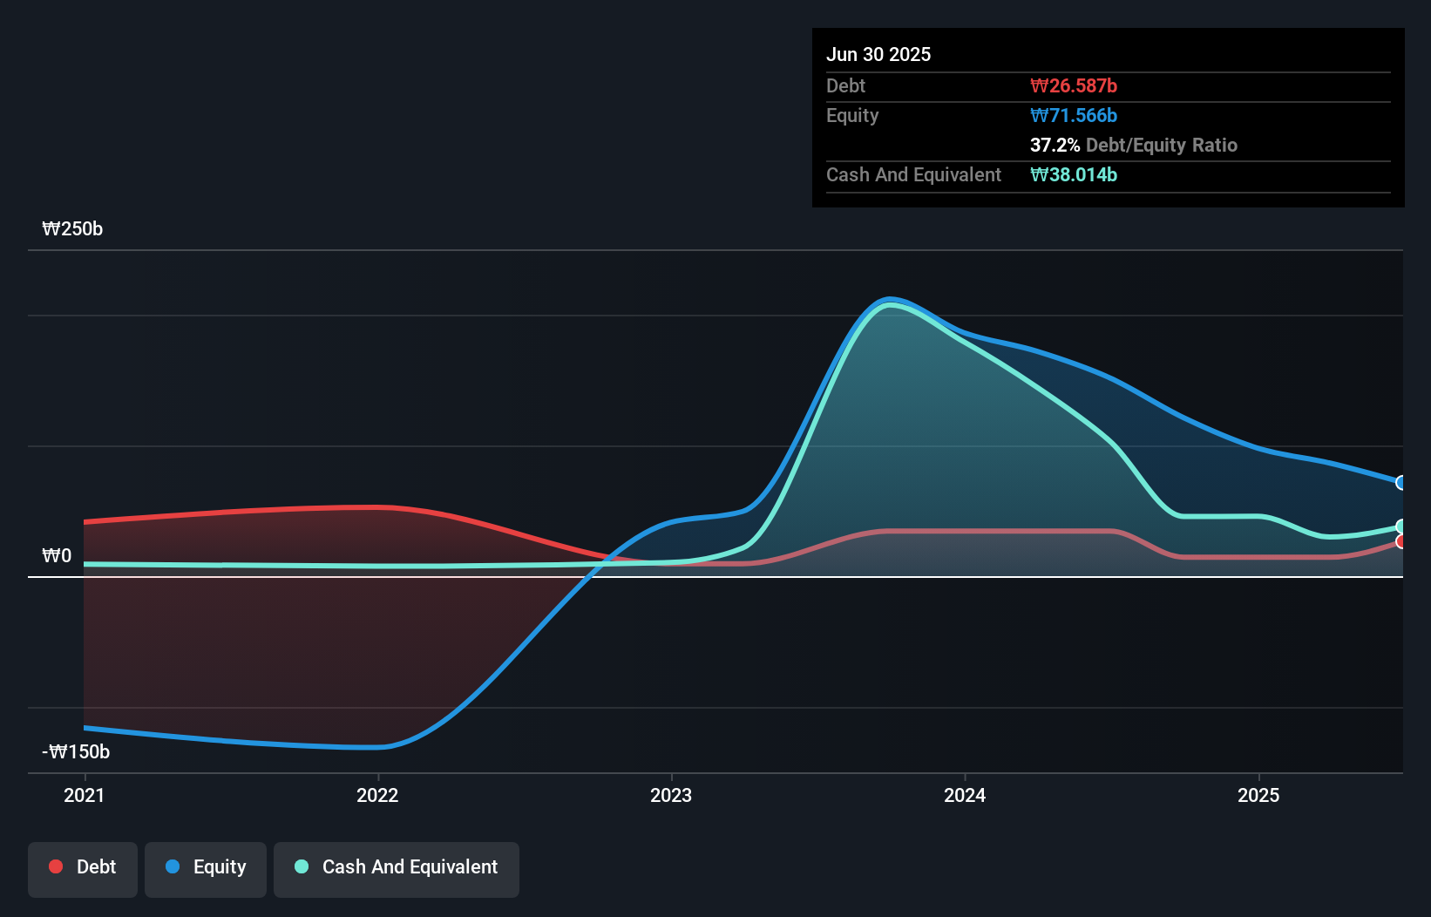Toggle the Cash And Equivalent series visibility
Viewport: 1431px width, 917px height.
(397, 867)
